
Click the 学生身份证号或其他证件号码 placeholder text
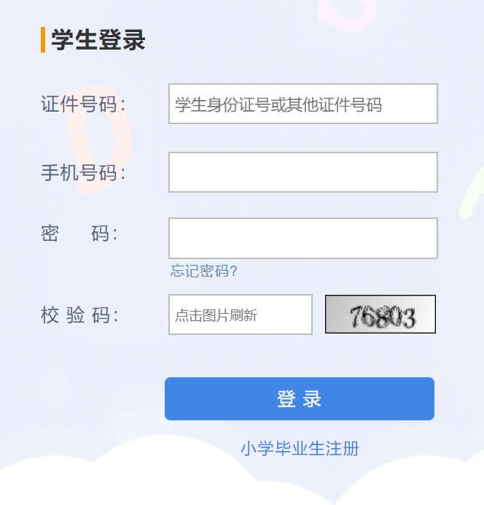[x=278, y=104]
